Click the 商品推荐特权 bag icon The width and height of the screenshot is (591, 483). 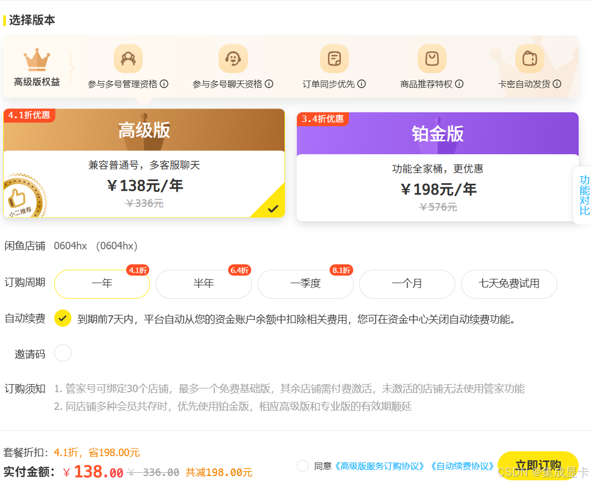coord(432,59)
